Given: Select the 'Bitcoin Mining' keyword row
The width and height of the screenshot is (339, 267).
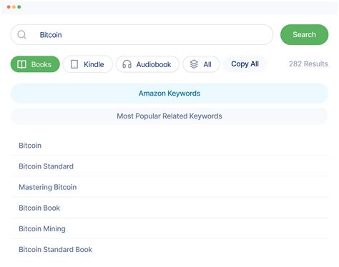Looking at the screenshot, I should [170, 228].
